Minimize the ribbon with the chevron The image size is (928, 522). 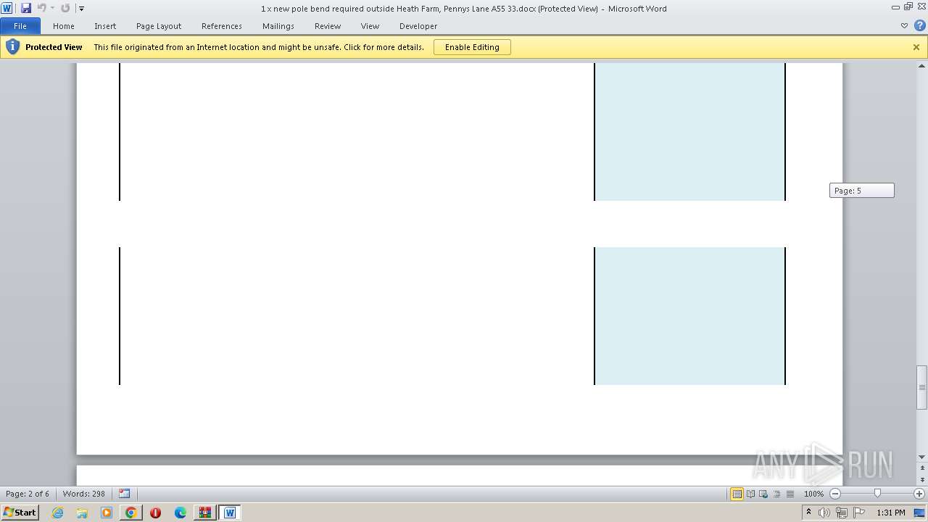pyautogui.click(x=904, y=26)
